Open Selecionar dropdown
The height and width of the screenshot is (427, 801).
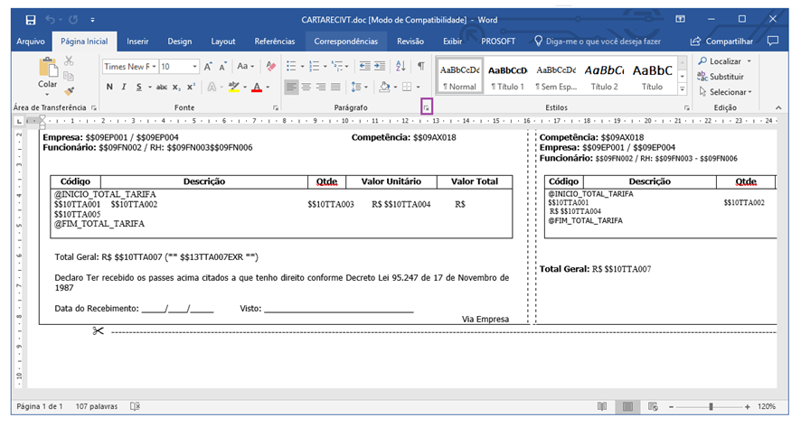pyautogui.click(x=725, y=92)
